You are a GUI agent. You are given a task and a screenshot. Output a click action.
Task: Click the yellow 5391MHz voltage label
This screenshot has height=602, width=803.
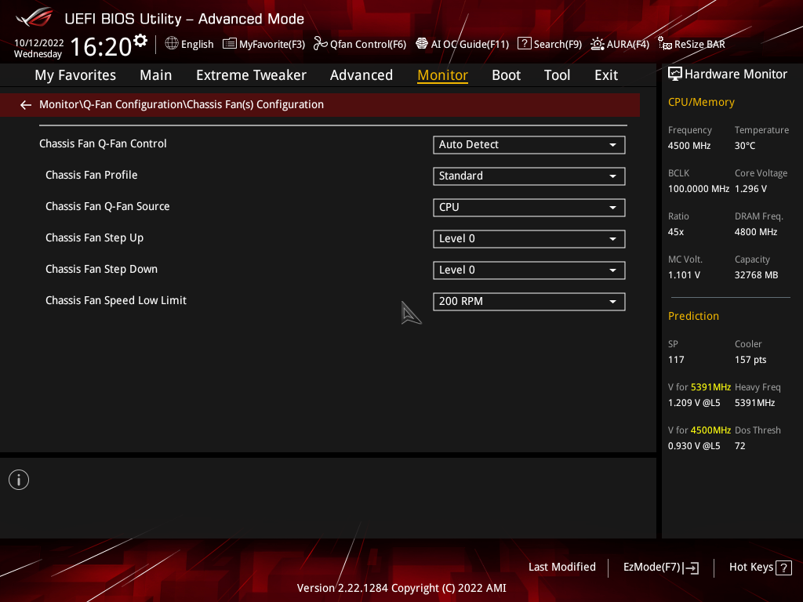tap(710, 387)
